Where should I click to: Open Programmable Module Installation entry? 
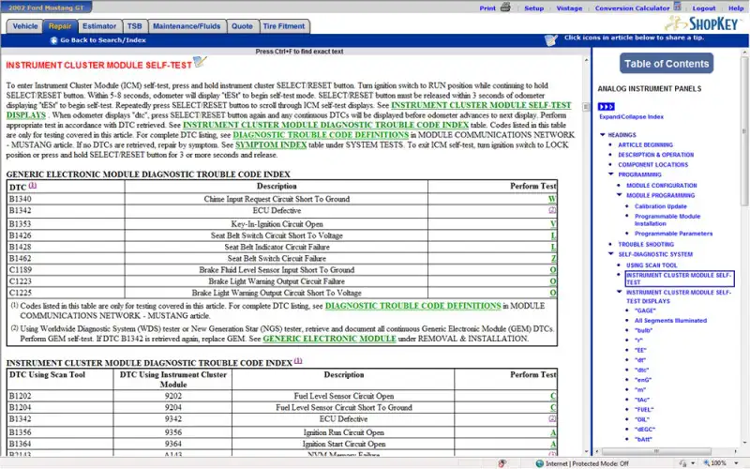tap(667, 219)
